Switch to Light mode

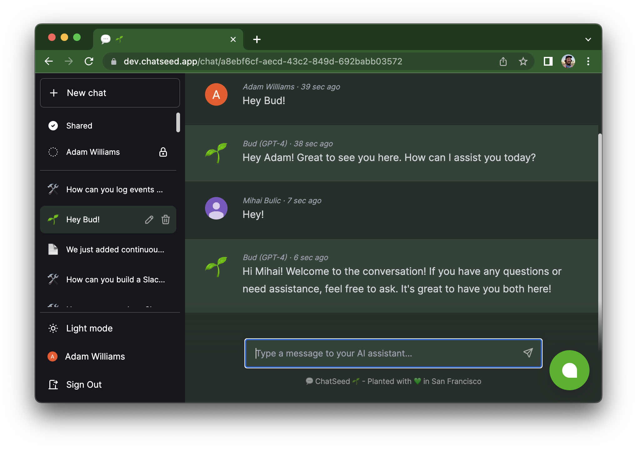tap(89, 328)
